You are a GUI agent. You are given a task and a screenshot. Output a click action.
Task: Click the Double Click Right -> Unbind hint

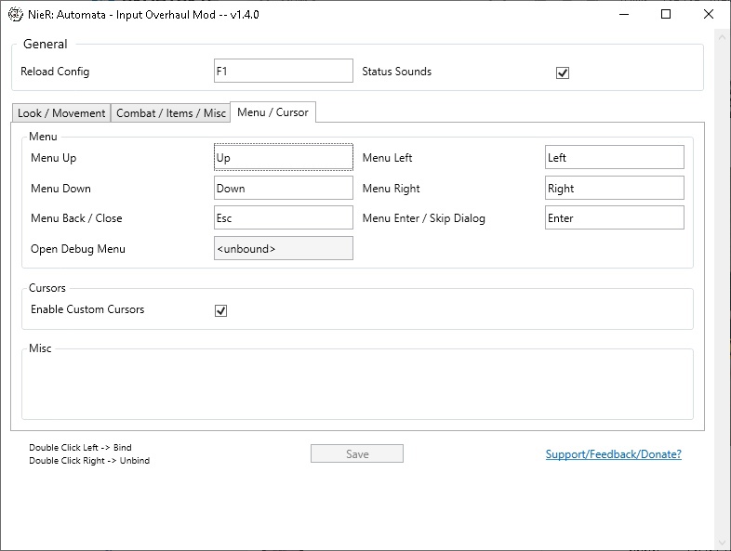(x=89, y=460)
